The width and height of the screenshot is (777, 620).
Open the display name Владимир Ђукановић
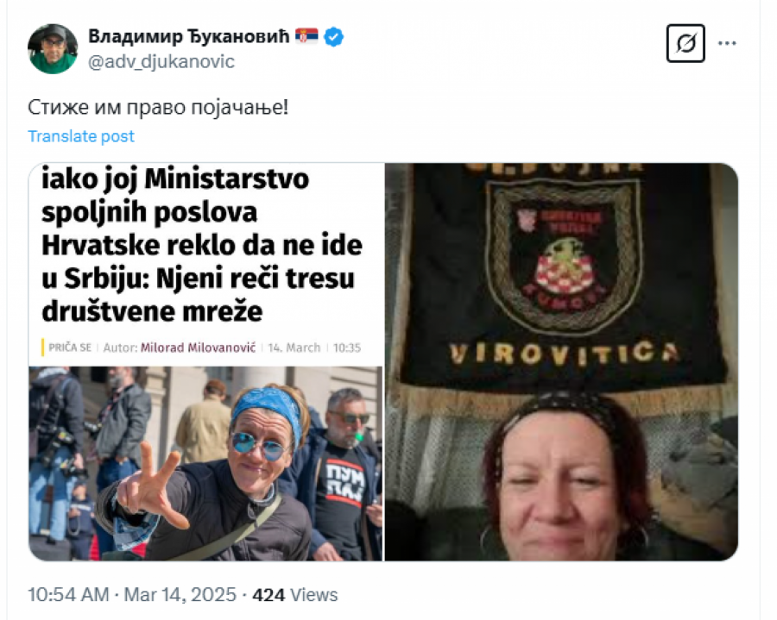[189, 36]
